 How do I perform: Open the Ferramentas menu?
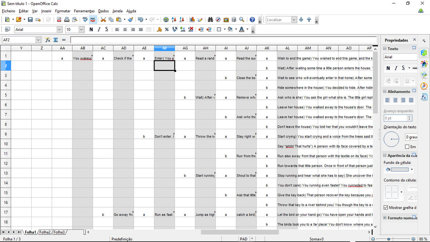(84, 11)
